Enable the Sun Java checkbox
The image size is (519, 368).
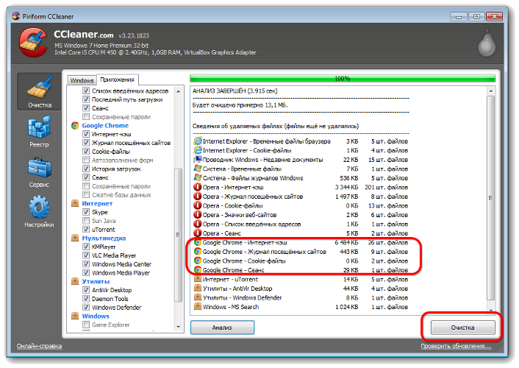click(85, 221)
